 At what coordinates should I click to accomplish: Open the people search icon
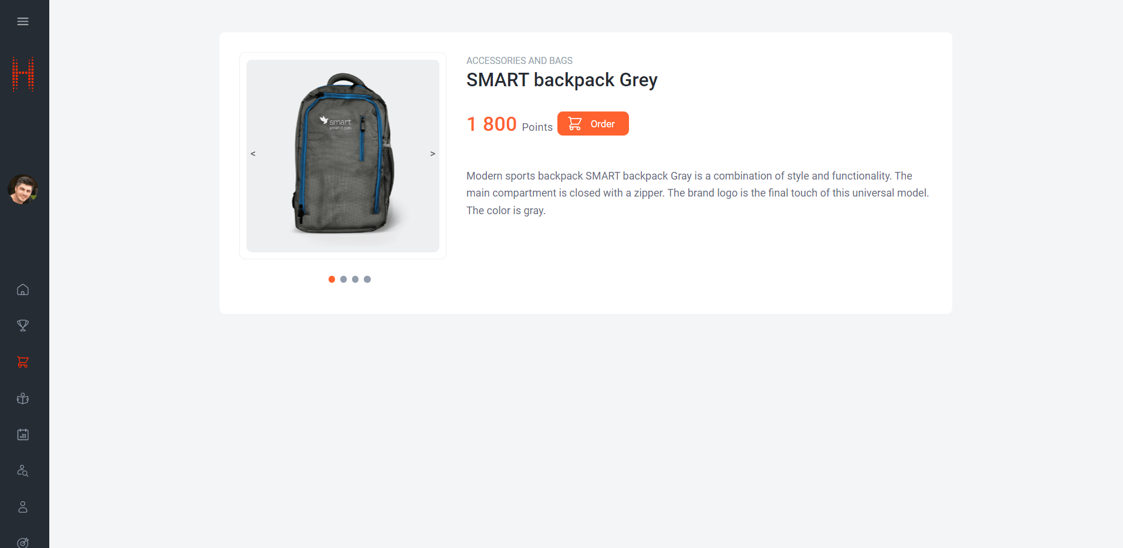pos(23,471)
